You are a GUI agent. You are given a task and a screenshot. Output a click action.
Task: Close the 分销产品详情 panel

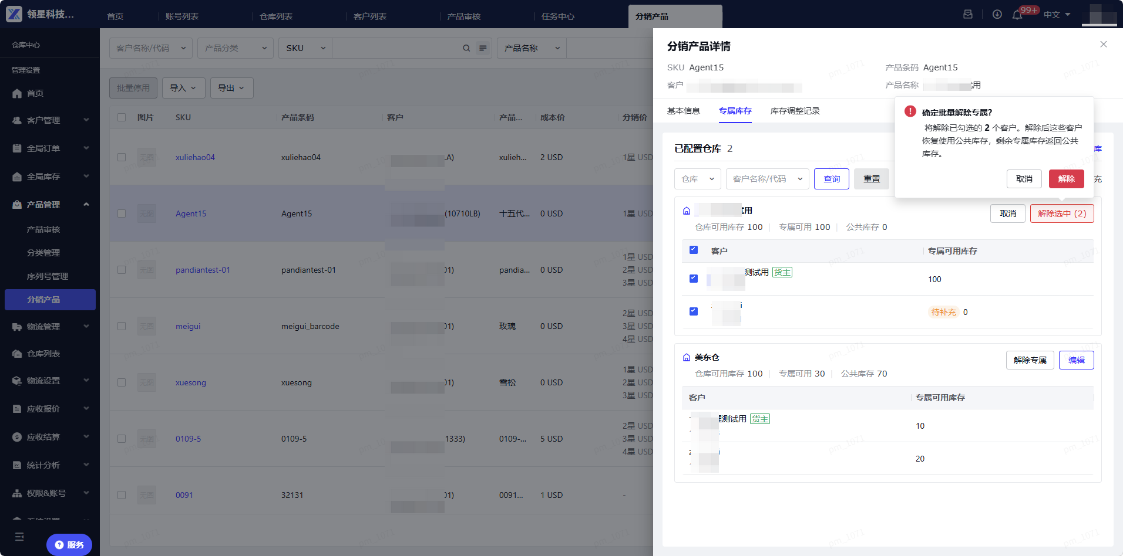[1104, 44]
